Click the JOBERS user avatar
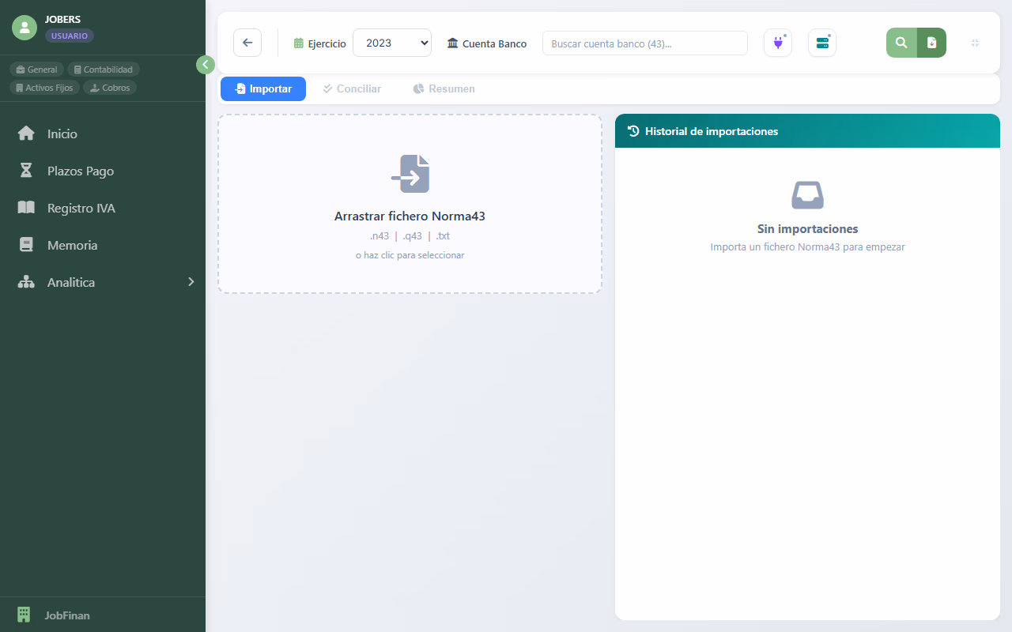The image size is (1012, 632). tap(25, 28)
